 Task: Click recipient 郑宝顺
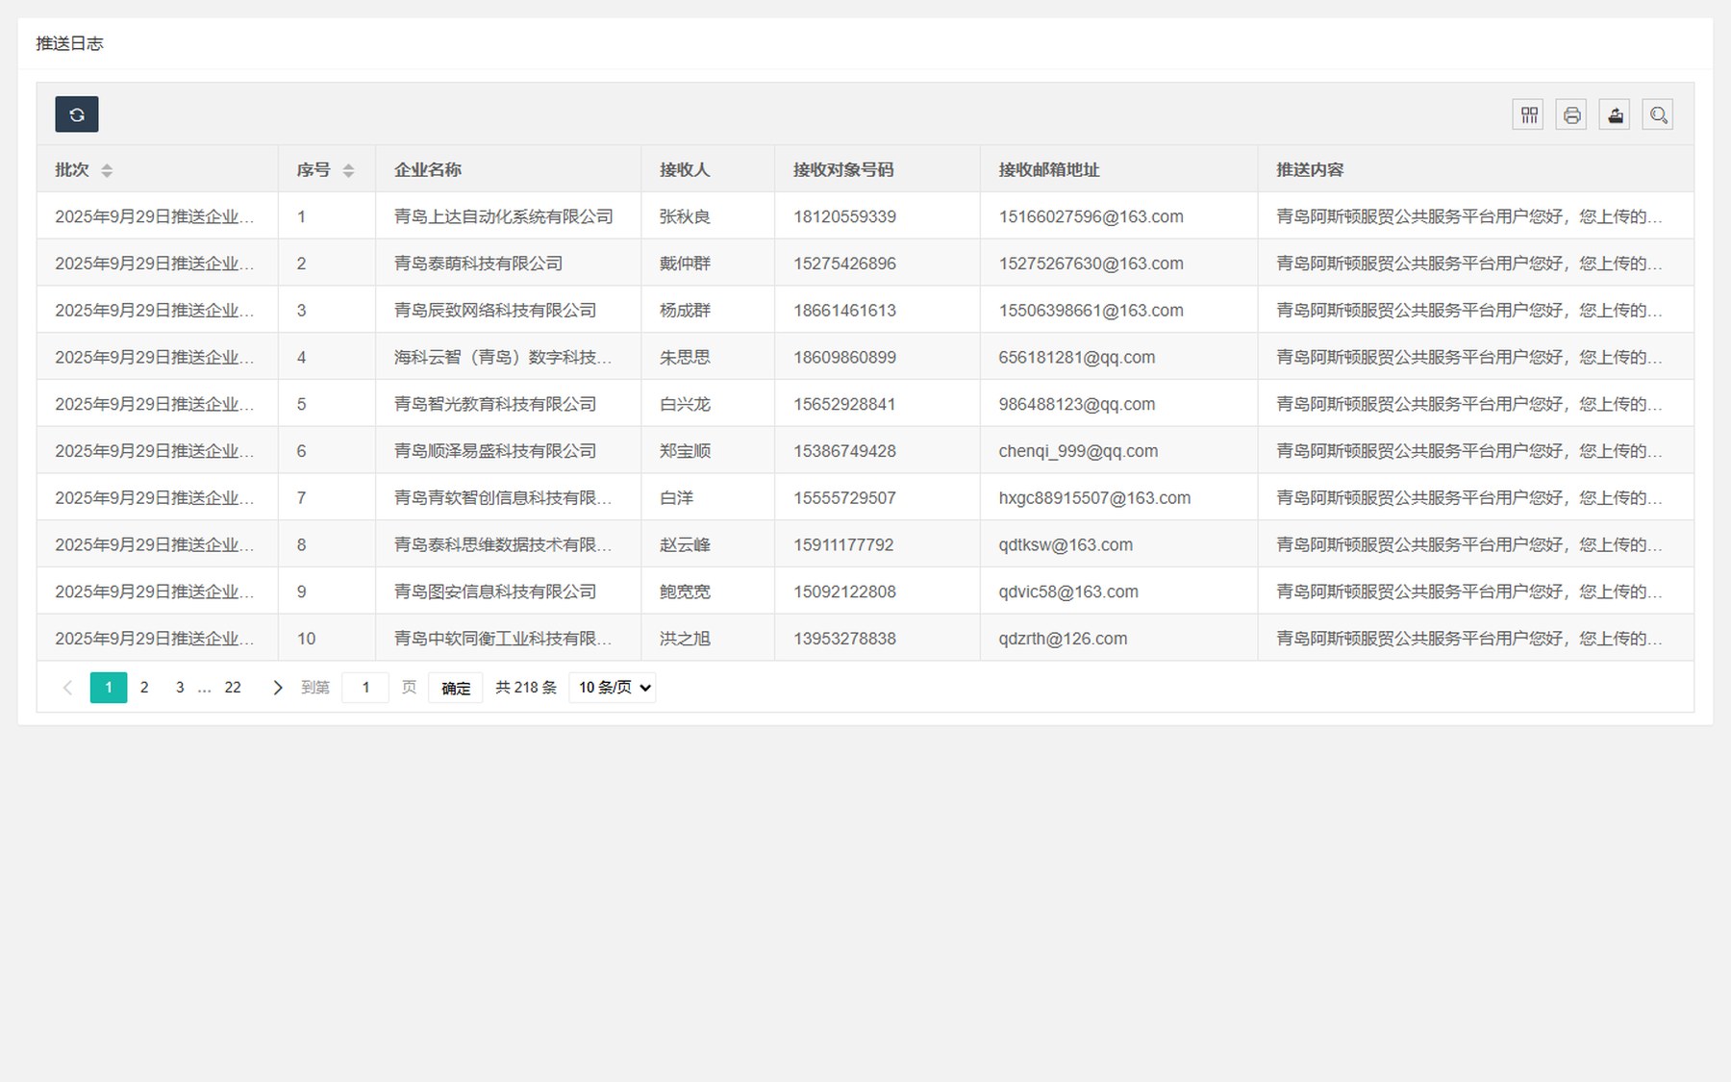pos(685,451)
